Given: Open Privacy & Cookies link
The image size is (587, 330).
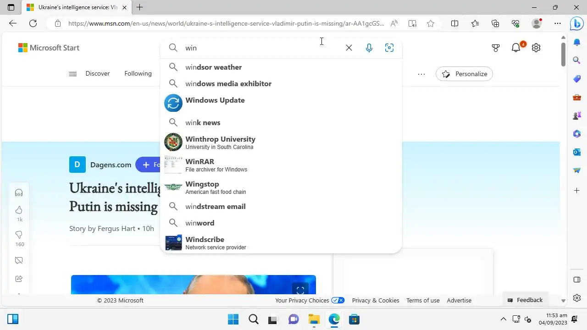Looking at the screenshot, I should point(376,300).
